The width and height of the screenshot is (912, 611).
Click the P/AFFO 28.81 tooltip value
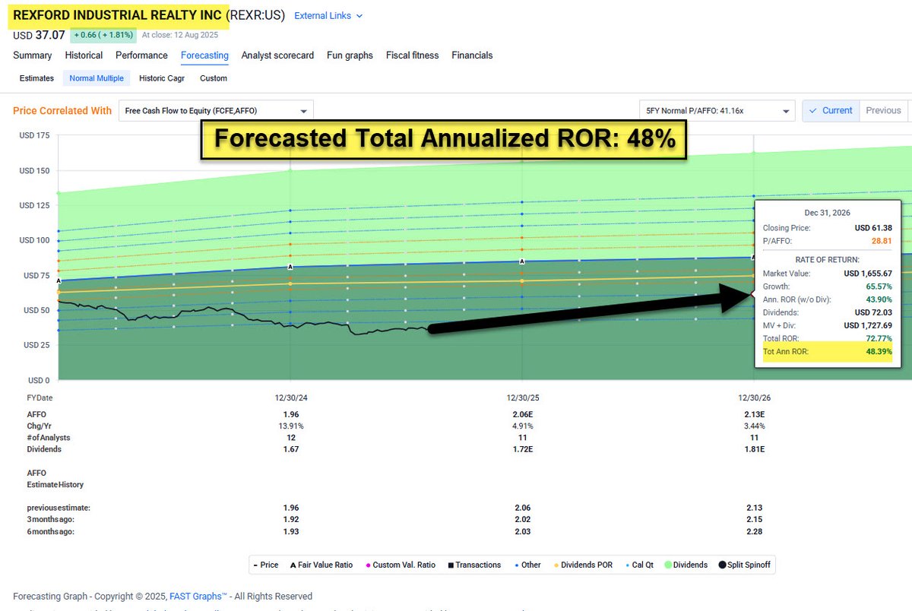click(882, 240)
